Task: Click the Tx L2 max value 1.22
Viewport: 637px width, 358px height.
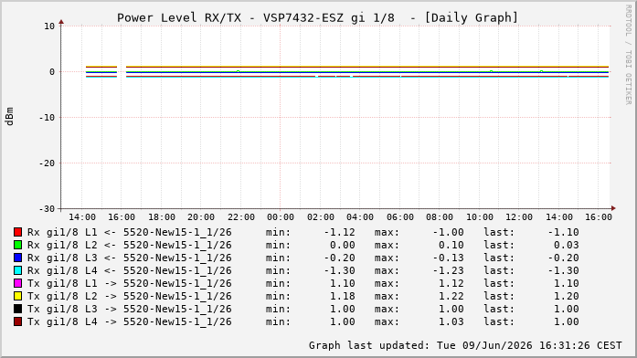Action: pos(451,296)
